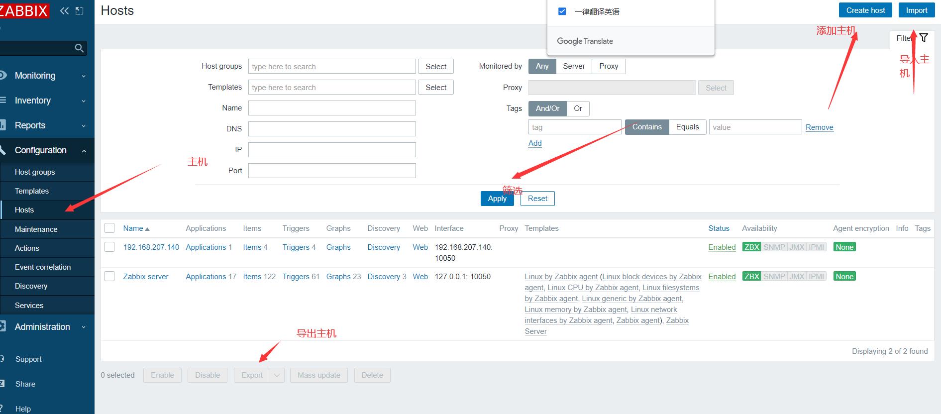Expand the Monitoring menu
The height and width of the screenshot is (414, 941).
[46, 76]
